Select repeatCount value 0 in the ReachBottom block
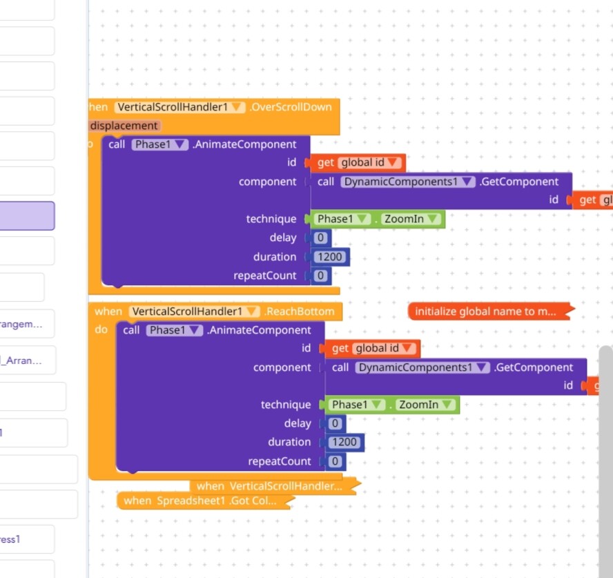 click(335, 461)
